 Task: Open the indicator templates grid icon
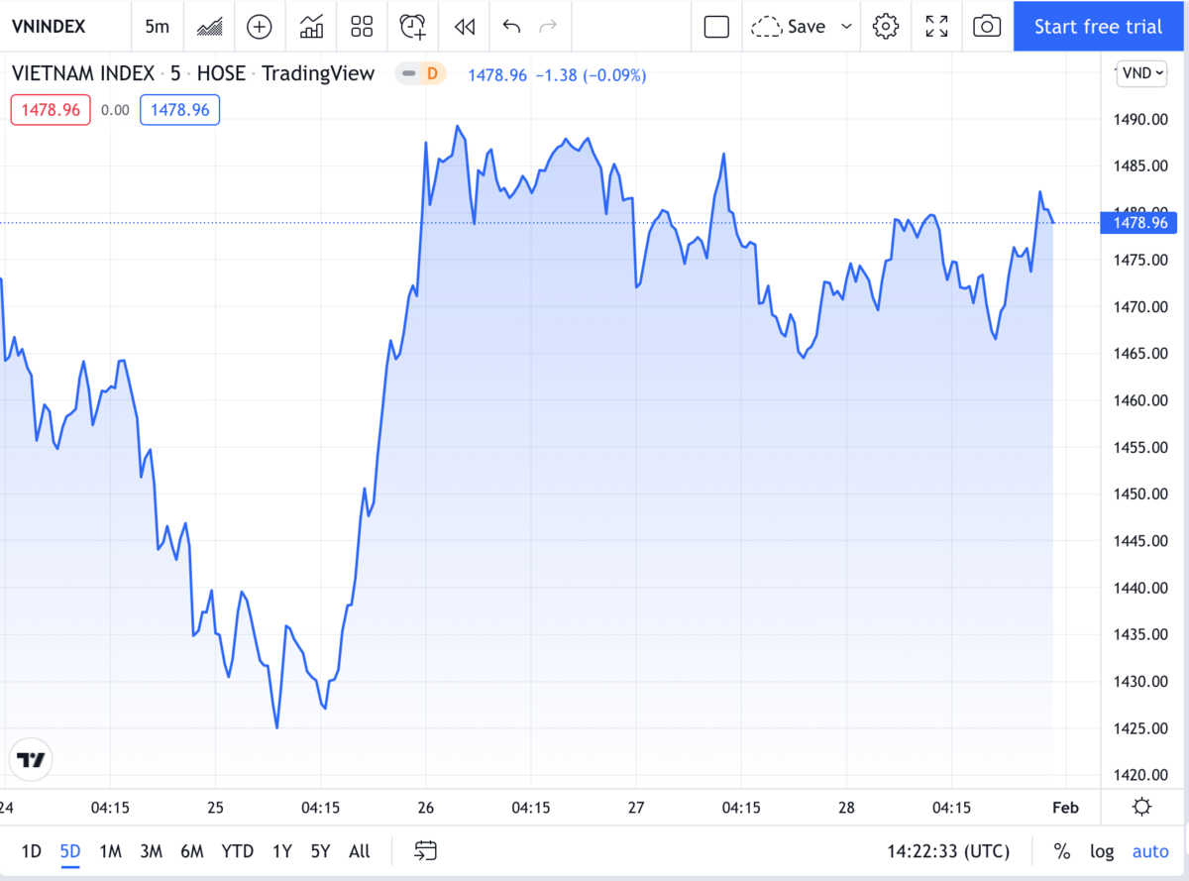point(362,26)
